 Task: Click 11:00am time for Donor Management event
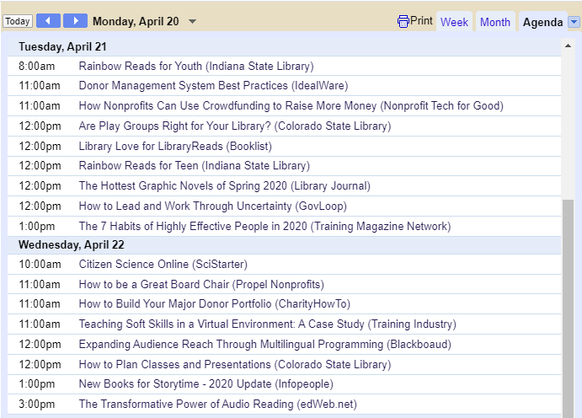click(x=40, y=86)
